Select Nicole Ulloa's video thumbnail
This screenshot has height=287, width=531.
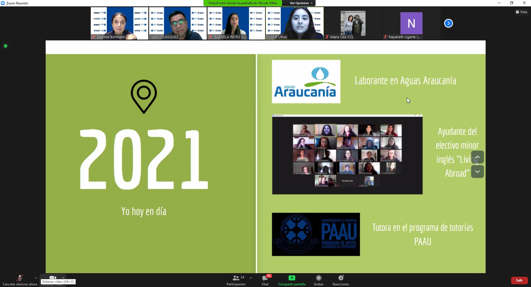pos(294,24)
